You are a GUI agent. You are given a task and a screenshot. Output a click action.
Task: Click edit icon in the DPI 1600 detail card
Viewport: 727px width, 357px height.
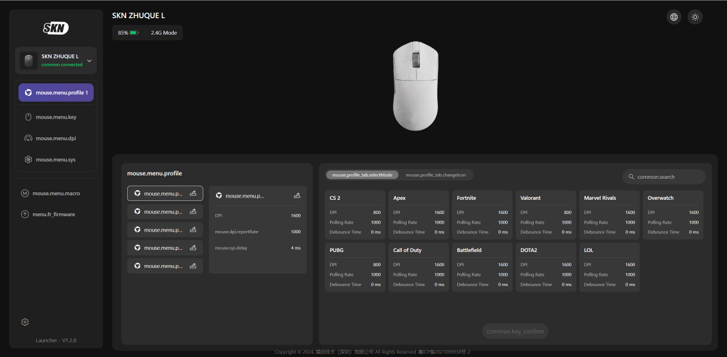tap(296, 195)
